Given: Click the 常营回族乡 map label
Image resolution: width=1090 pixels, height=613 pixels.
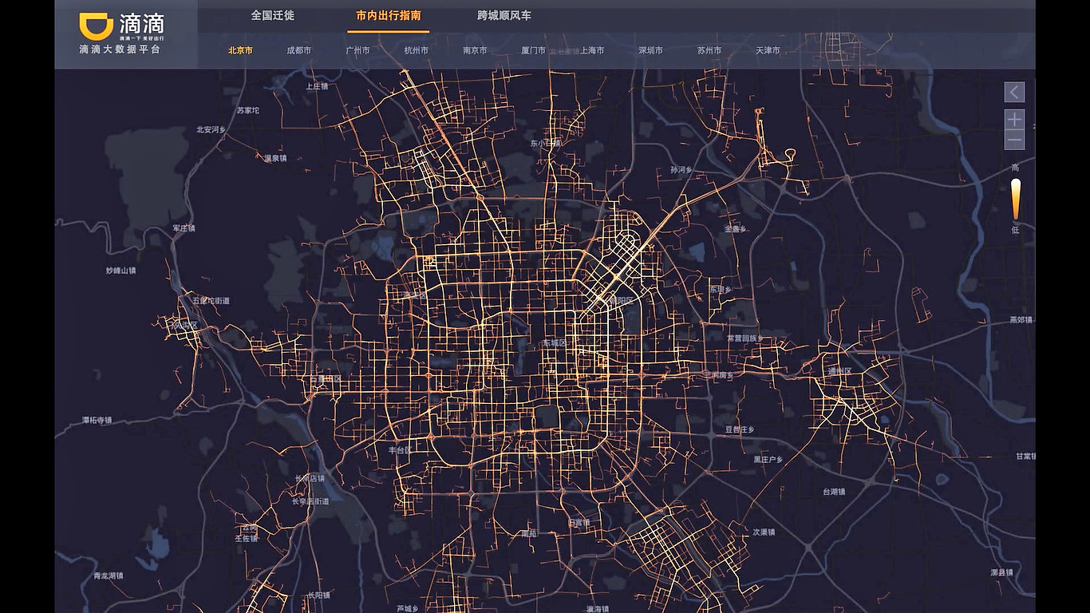Looking at the screenshot, I should (745, 338).
